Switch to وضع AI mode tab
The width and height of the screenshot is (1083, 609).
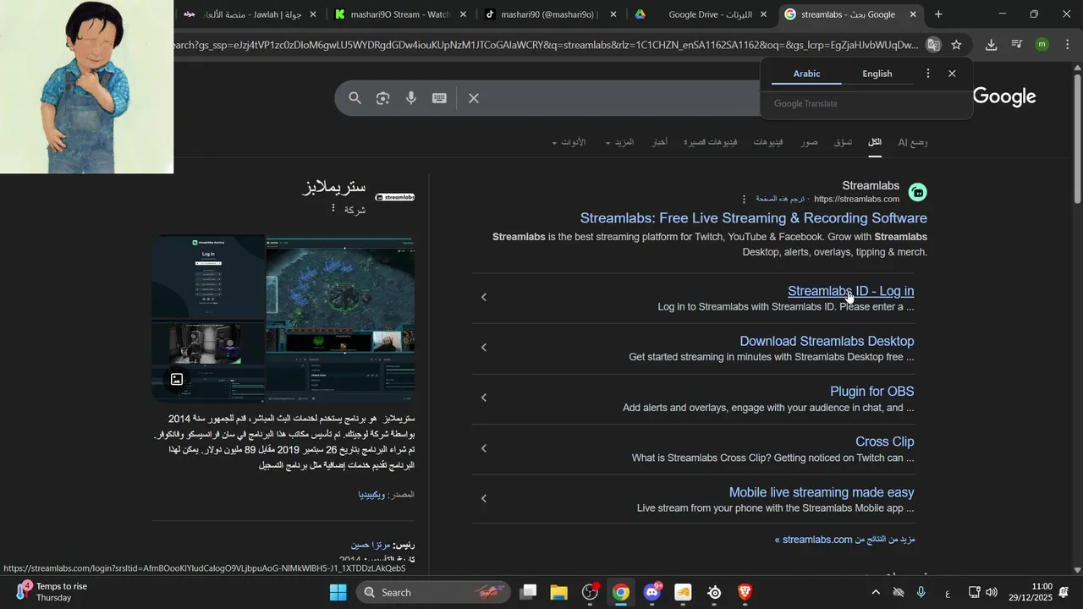pos(912,142)
